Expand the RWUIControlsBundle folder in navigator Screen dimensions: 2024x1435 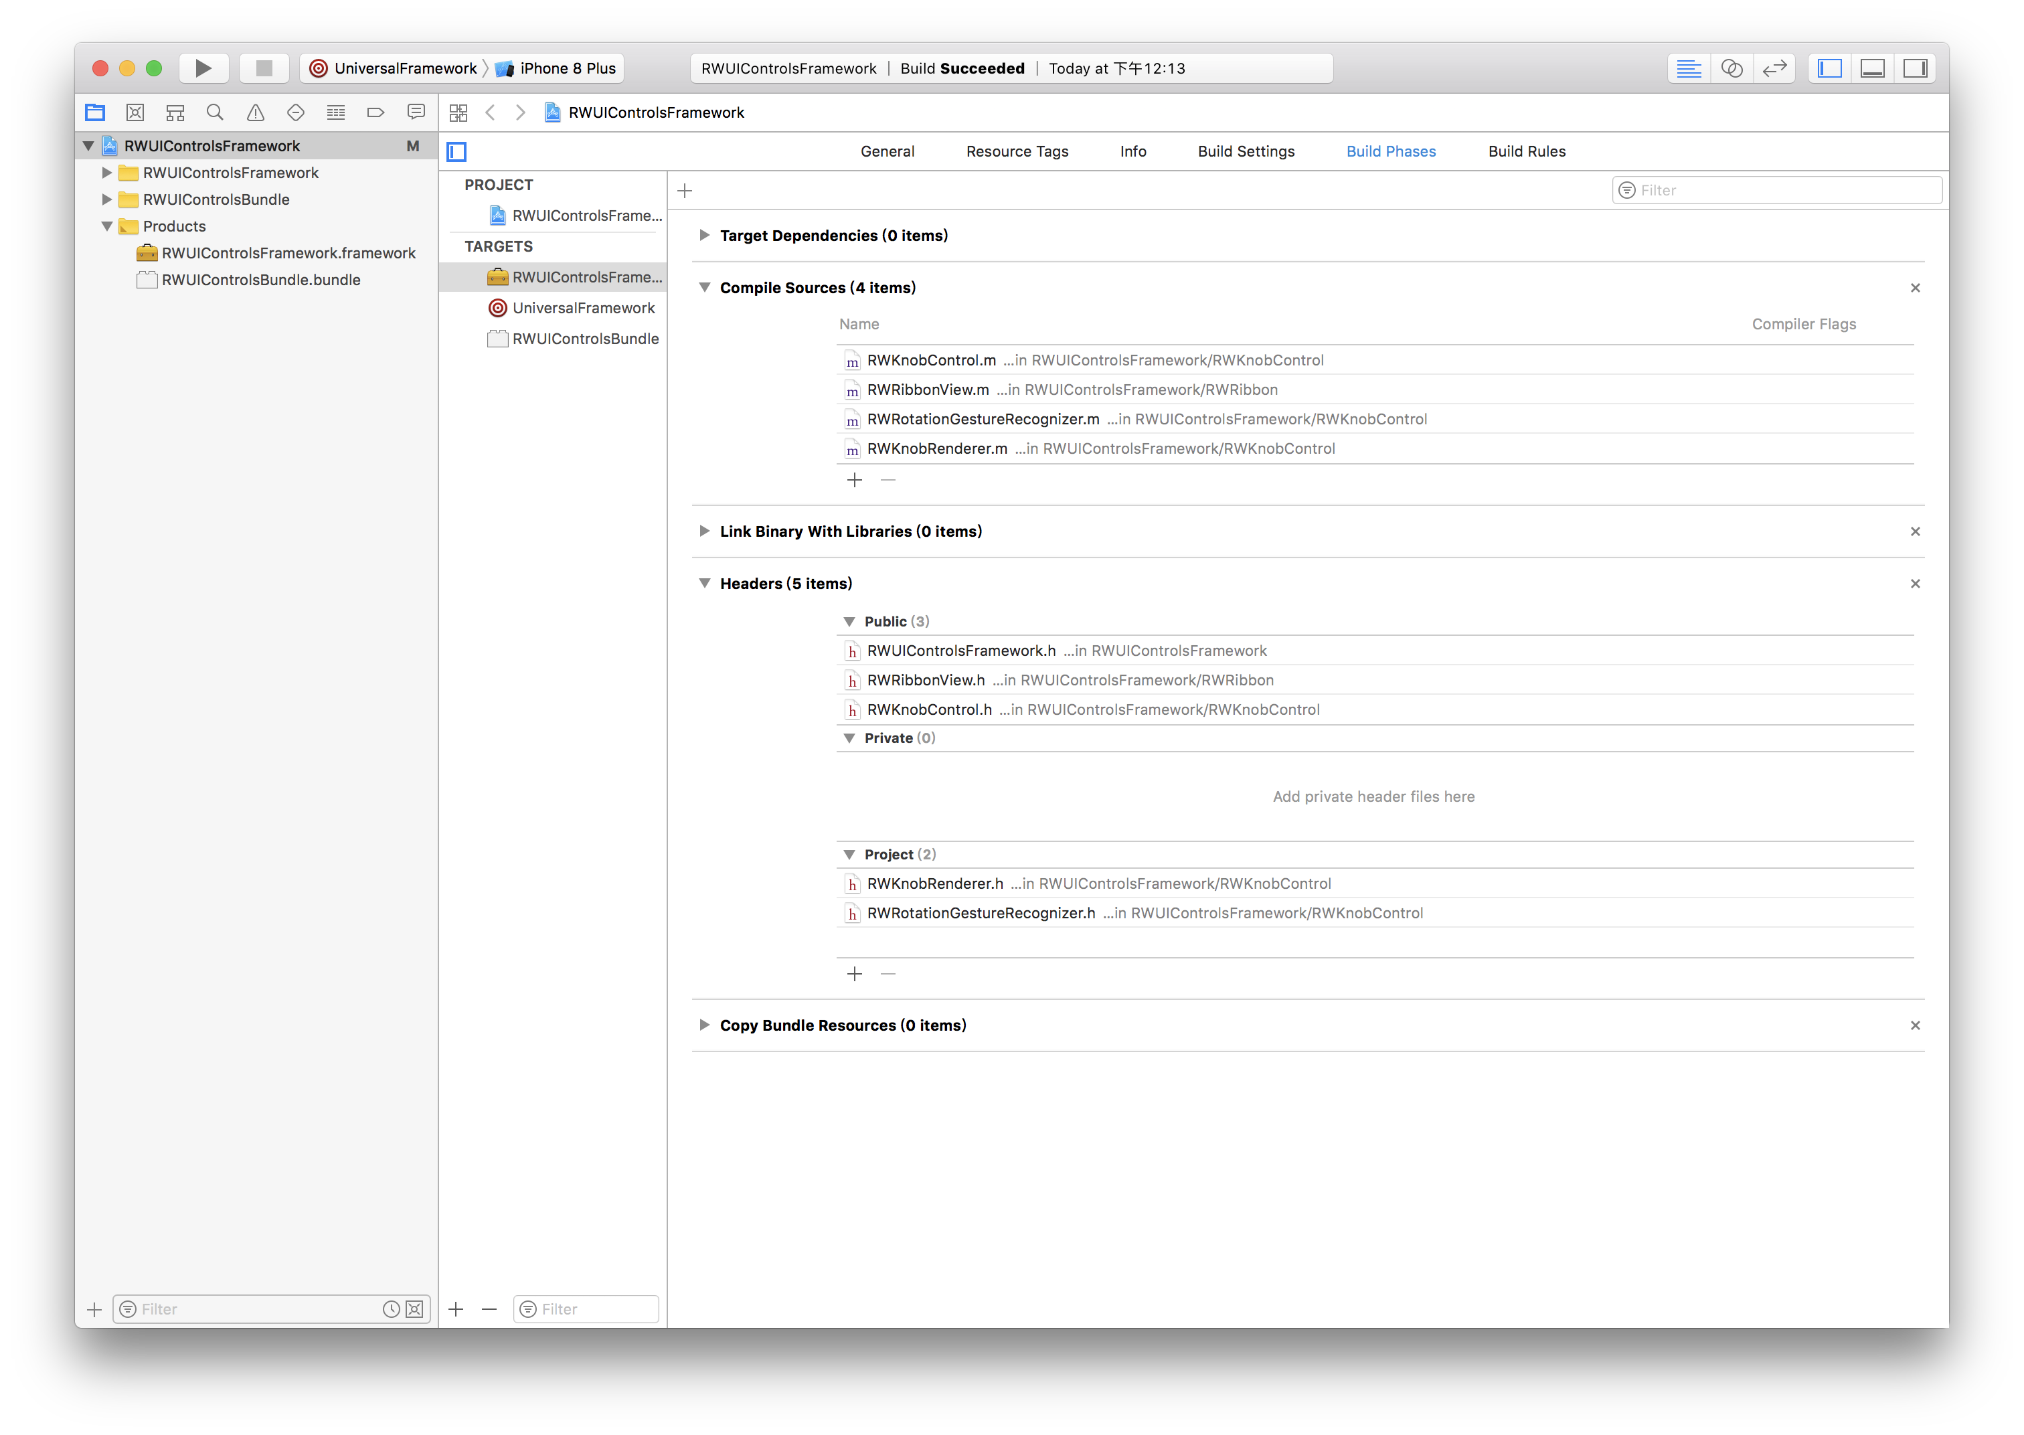107,199
